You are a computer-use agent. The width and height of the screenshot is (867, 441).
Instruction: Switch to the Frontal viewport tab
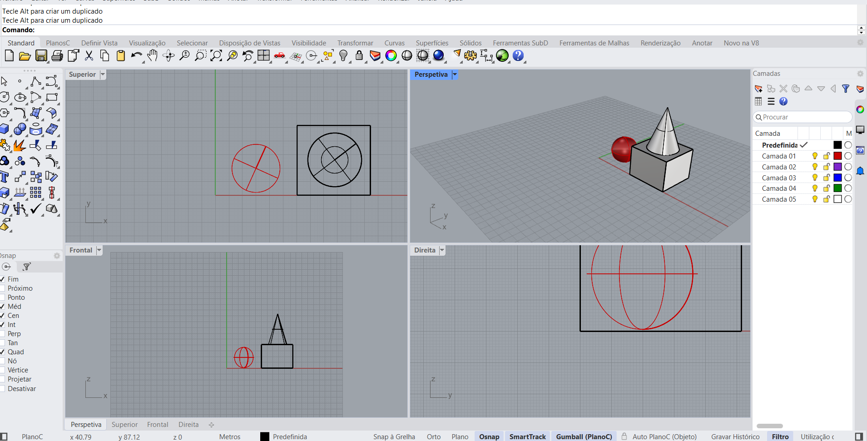pos(157,425)
